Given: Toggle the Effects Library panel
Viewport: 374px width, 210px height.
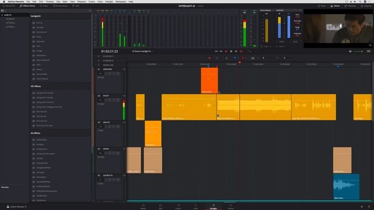Looking at the screenshot, I should (27, 6).
